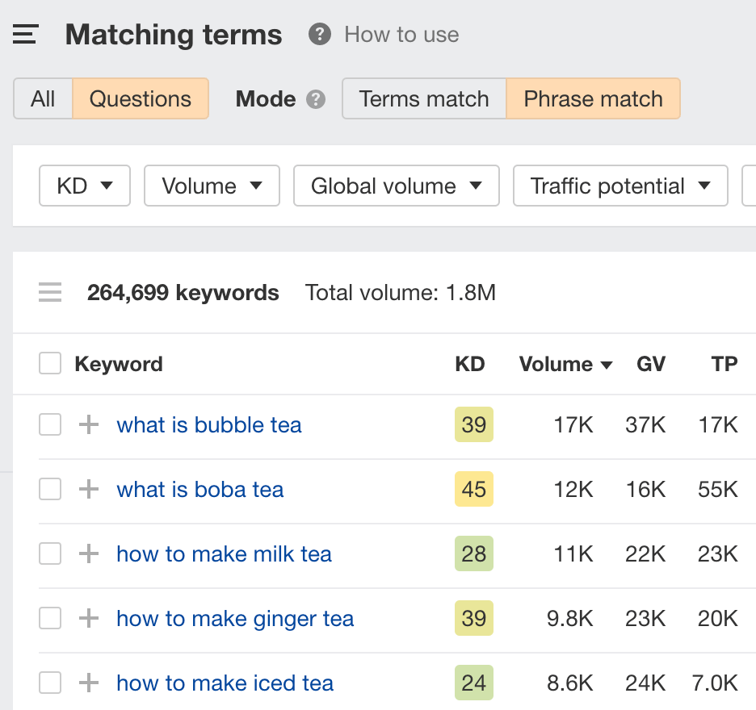The width and height of the screenshot is (756, 710).
Task: Expand the plus icon for how to make iced tea
Action: pyautogui.click(x=88, y=683)
